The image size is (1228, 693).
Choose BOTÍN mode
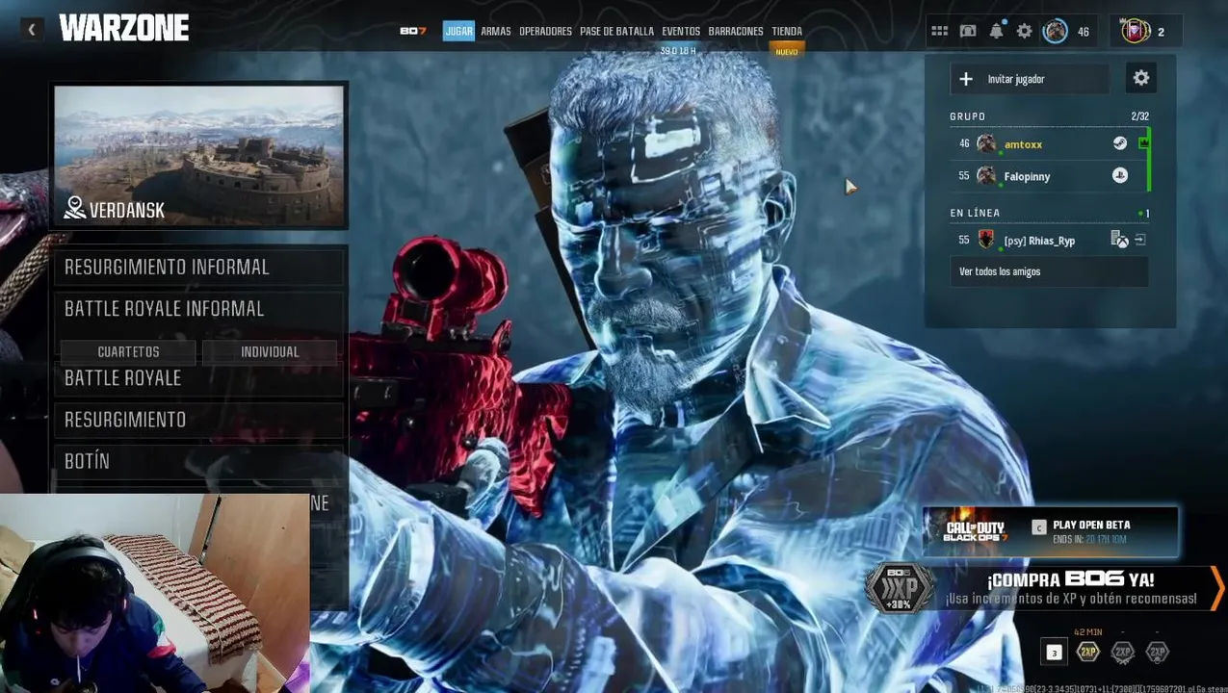pyautogui.click(x=198, y=461)
